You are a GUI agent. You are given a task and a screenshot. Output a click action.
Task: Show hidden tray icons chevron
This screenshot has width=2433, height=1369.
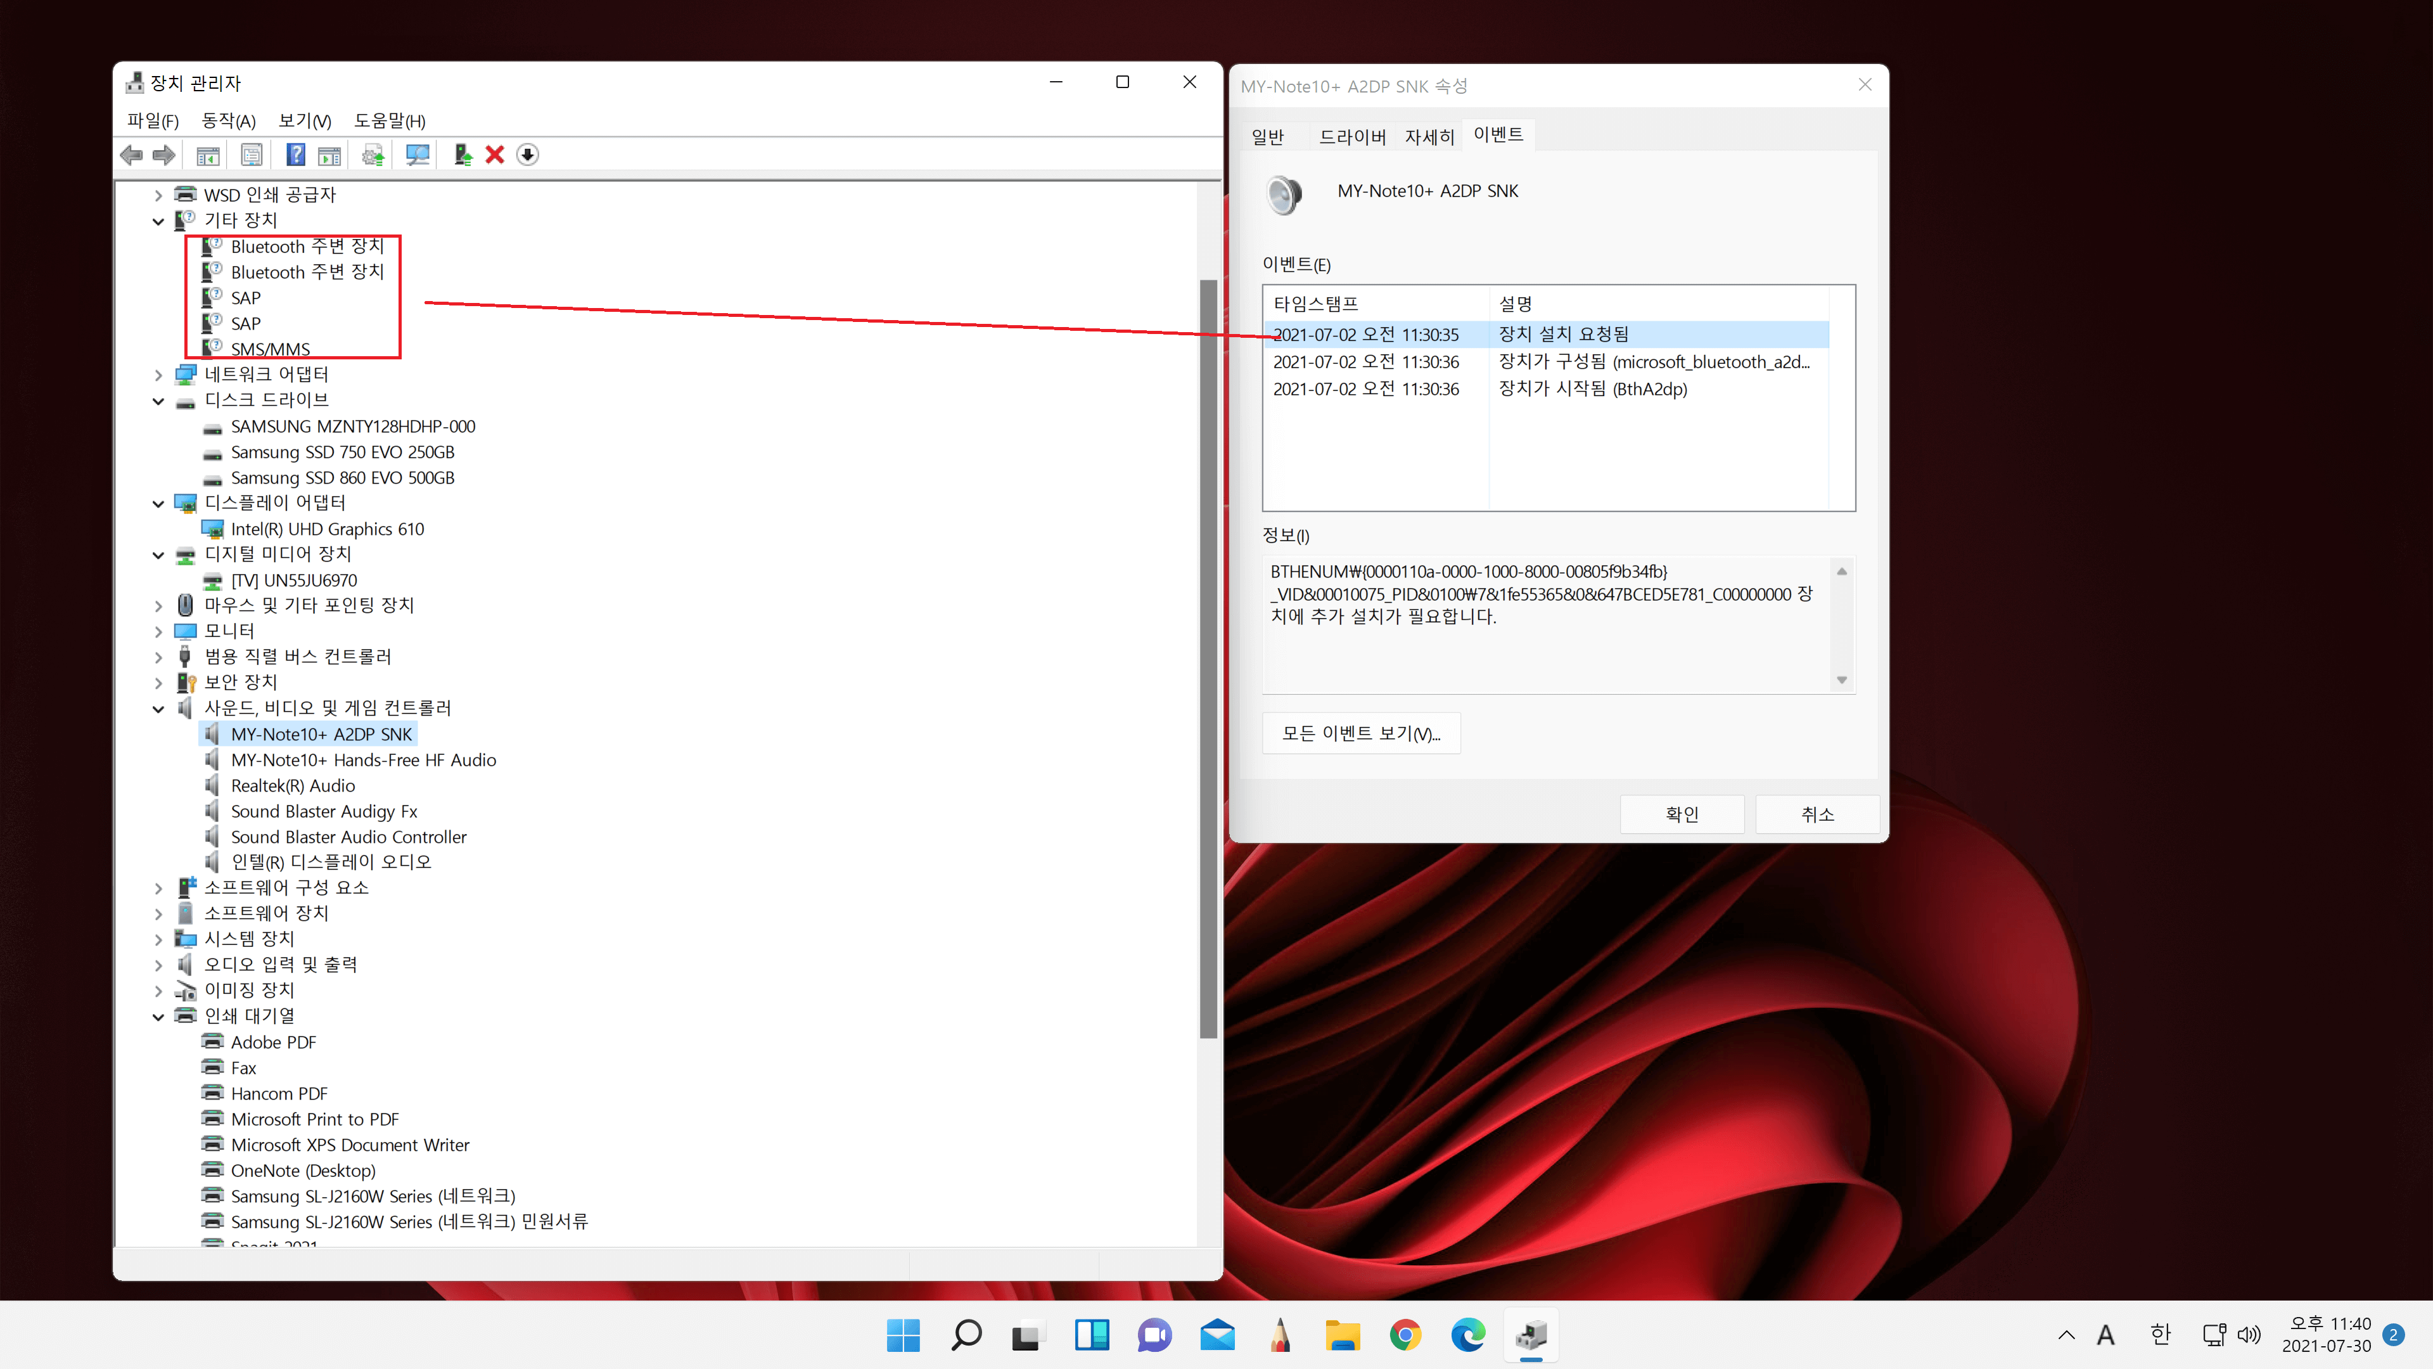click(2067, 1335)
